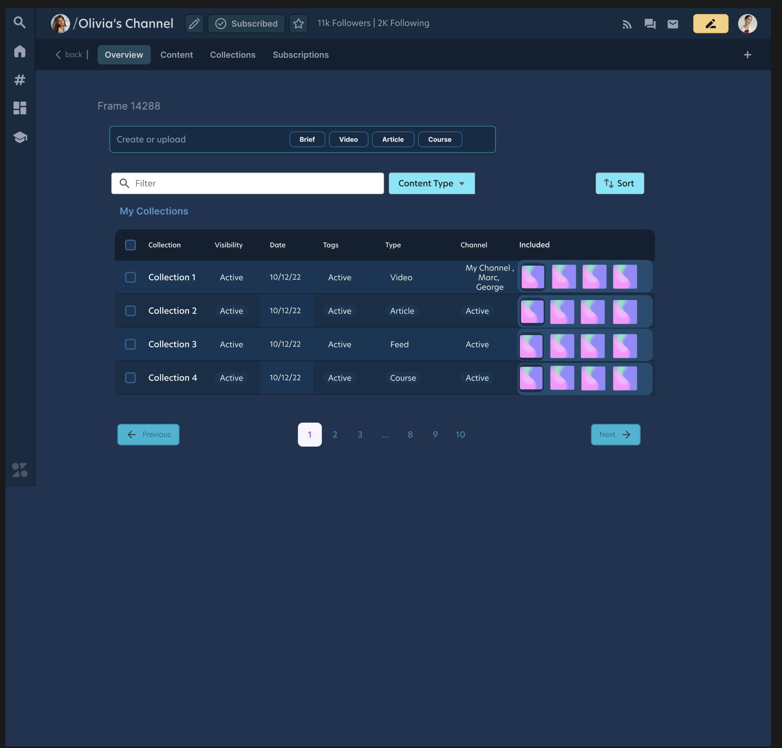Viewport: 782px width, 748px height.
Task: Click the Article create button
Action: (x=393, y=139)
